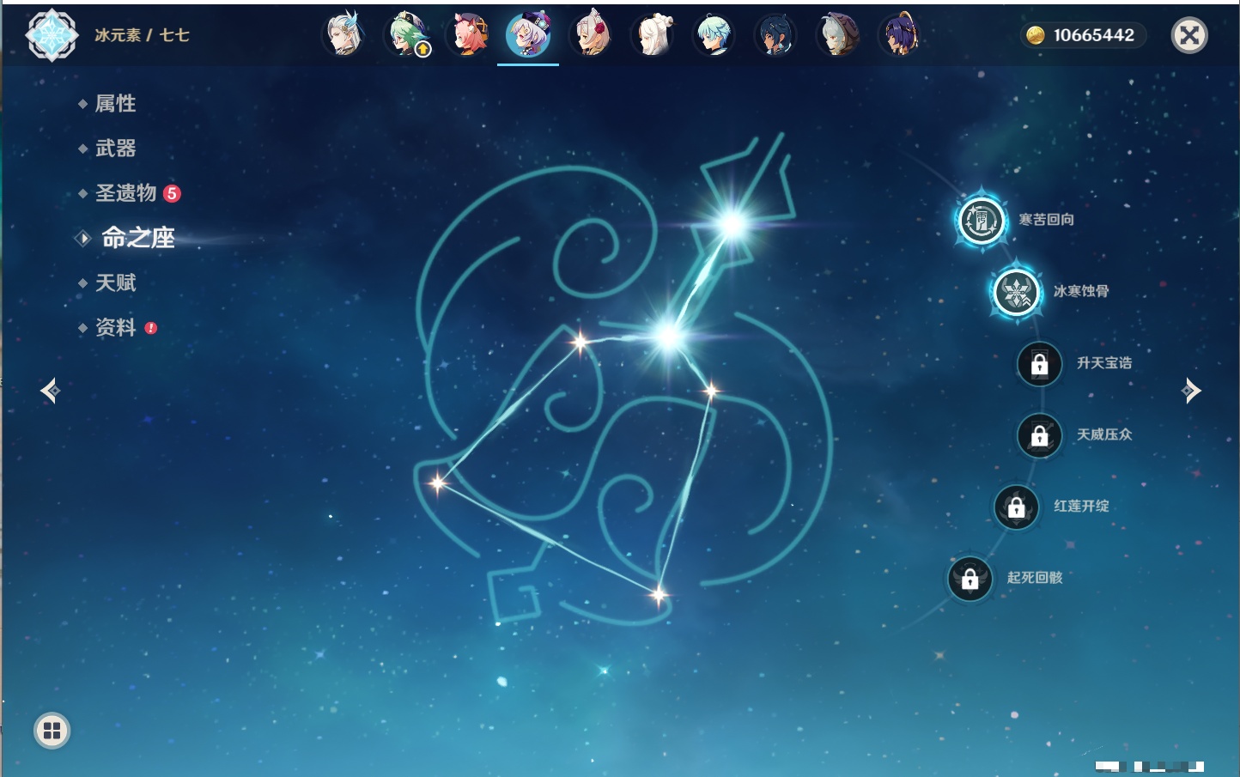Screen dimensions: 1240x777
Task: Open the 命之座 constellation tab
Action: pos(137,238)
